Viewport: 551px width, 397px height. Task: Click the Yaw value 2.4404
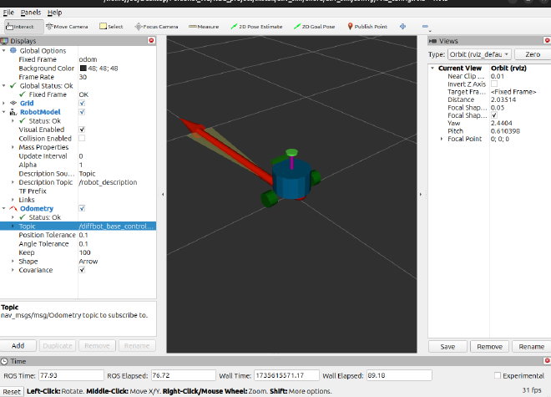tap(501, 123)
